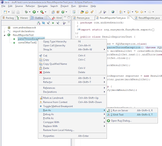The width and height of the screenshot is (162, 146).
Task: Toggle Hide Fields filter in Outline toolbar
Action: [43, 23]
